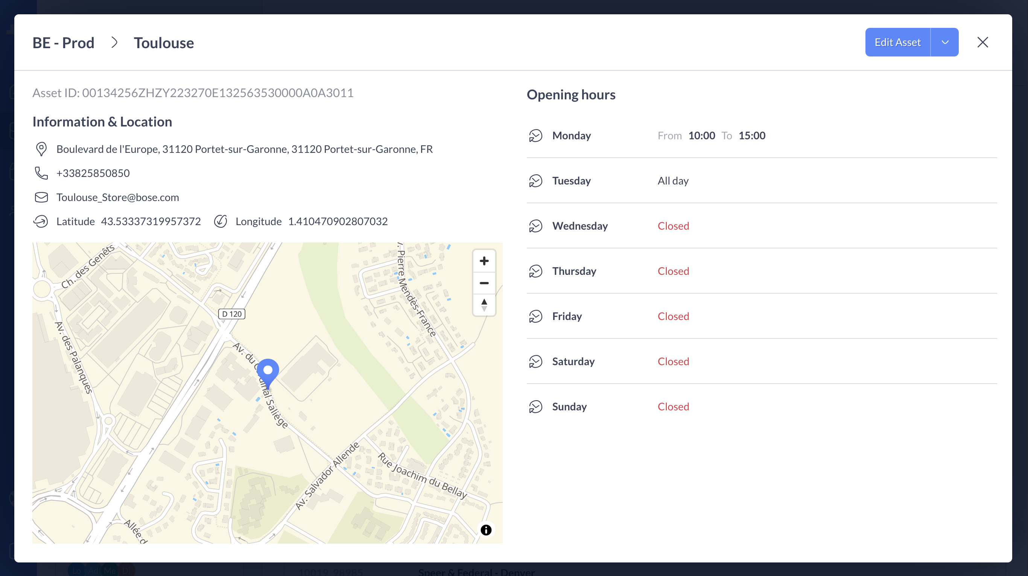Click the Toulouse breadcrumb title
This screenshot has width=1028, height=576.
point(164,43)
